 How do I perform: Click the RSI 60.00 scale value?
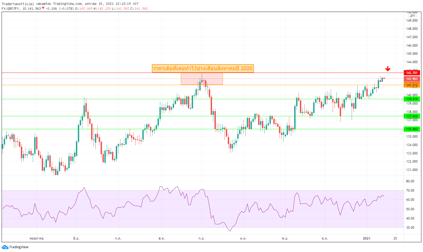click(x=410, y=200)
